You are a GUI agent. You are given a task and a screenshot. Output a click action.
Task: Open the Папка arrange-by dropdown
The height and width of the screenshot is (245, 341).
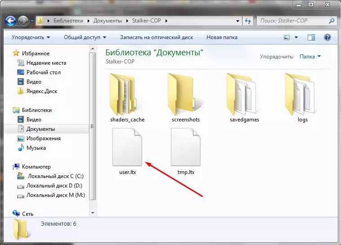(x=310, y=57)
